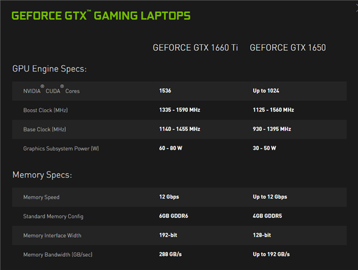The width and height of the screenshot is (358, 270).
Task: Click the GPU Engine Specs section heading
Action: [x=50, y=69]
